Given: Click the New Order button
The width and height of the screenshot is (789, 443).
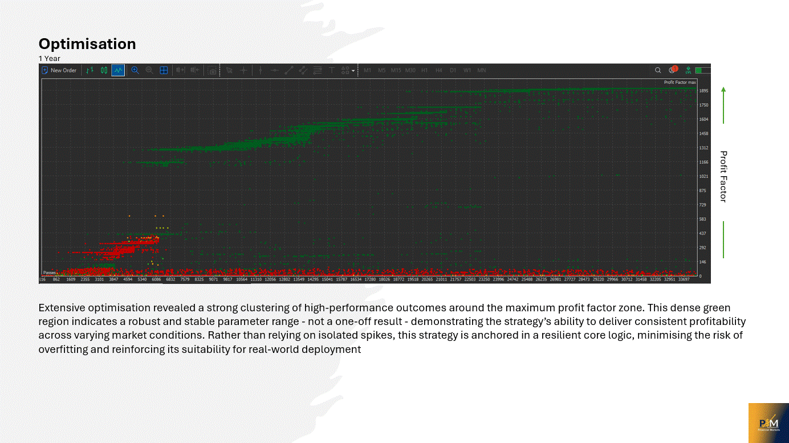Looking at the screenshot, I should click(59, 70).
